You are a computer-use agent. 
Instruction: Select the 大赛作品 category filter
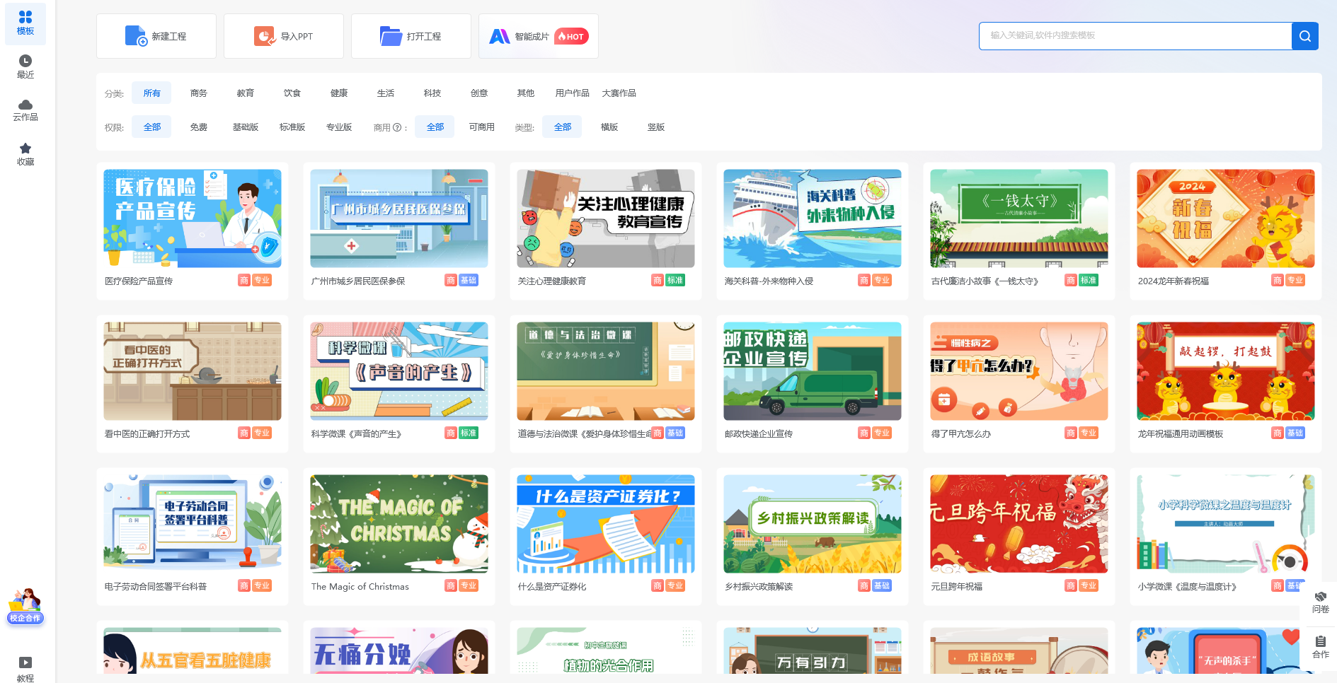(x=619, y=93)
